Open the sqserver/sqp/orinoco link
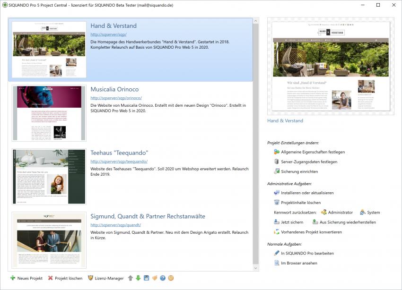The image size is (402, 290). coord(116,98)
